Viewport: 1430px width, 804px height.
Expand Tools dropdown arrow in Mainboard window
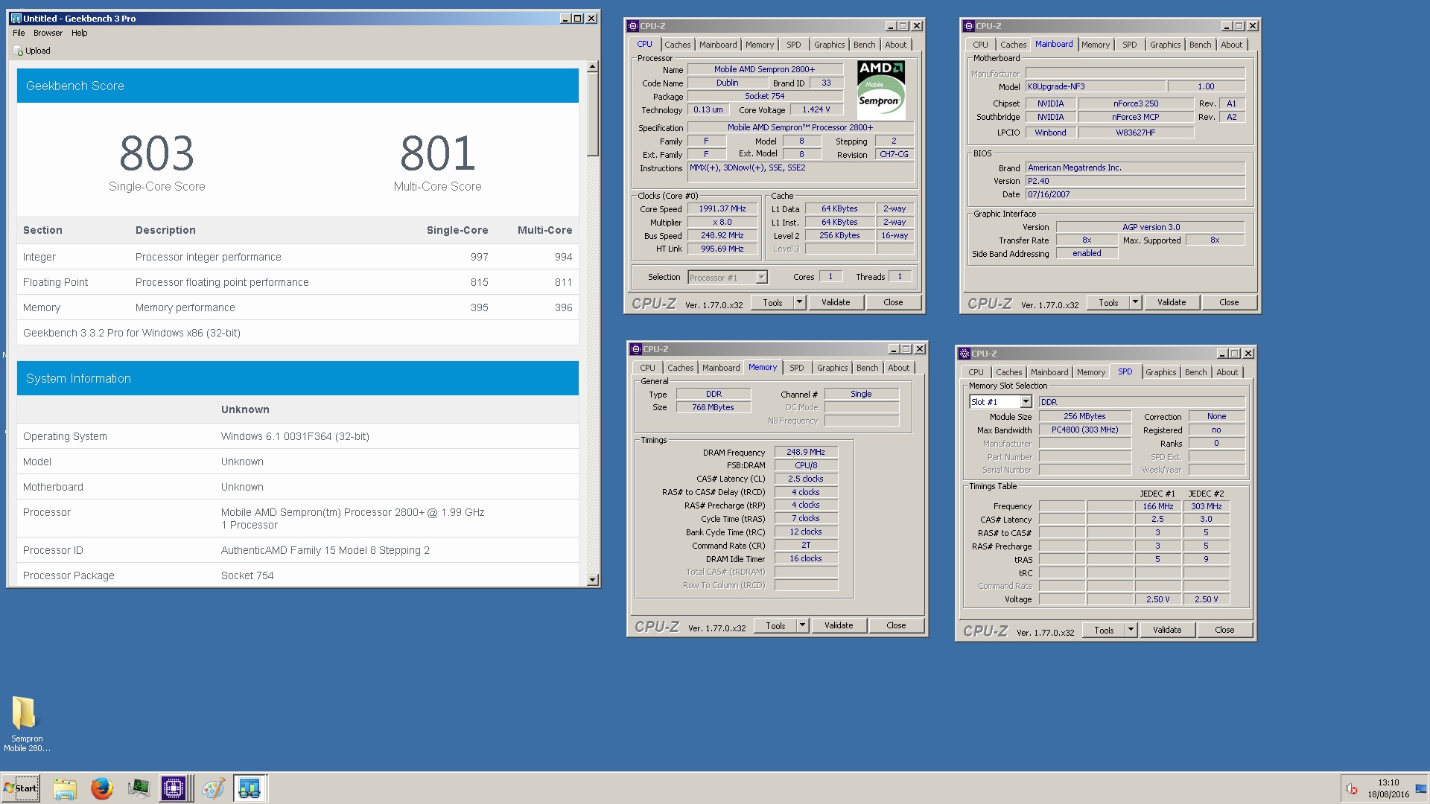pos(1135,302)
